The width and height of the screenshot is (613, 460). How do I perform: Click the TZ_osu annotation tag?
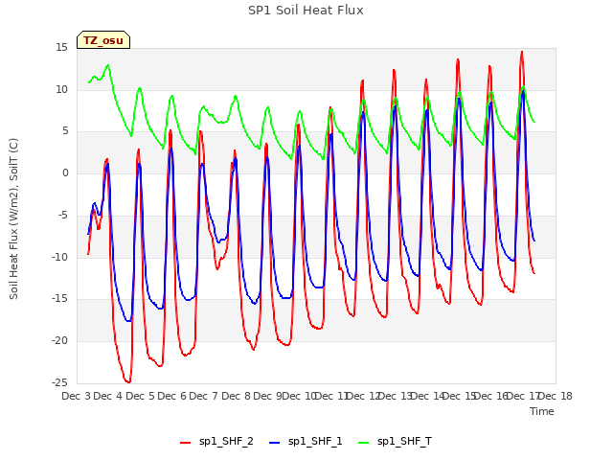click(x=103, y=40)
